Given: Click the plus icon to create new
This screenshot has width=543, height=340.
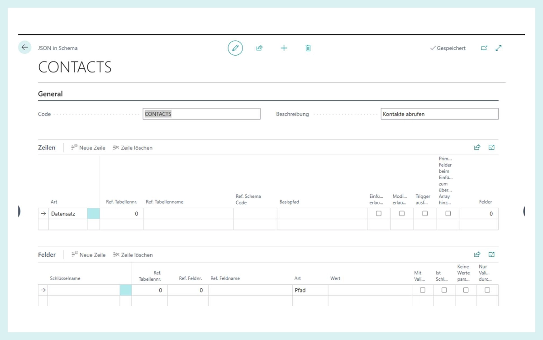Looking at the screenshot, I should click(284, 48).
